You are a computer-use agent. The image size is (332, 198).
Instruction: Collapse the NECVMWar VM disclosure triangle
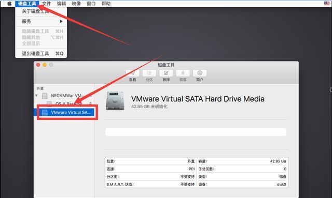(x=36, y=96)
